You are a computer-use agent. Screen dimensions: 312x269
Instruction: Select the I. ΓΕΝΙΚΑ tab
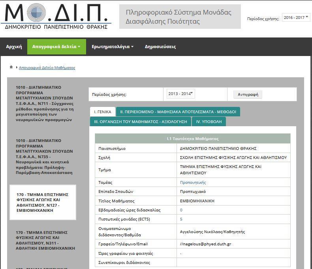[102, 112]
